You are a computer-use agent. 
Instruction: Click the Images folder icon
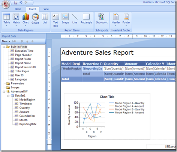pos(8,88)
